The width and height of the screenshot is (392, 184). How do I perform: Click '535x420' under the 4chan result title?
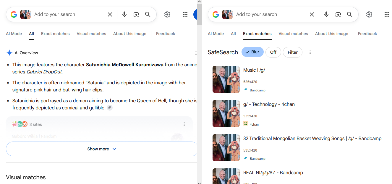[x=250, y=116]
